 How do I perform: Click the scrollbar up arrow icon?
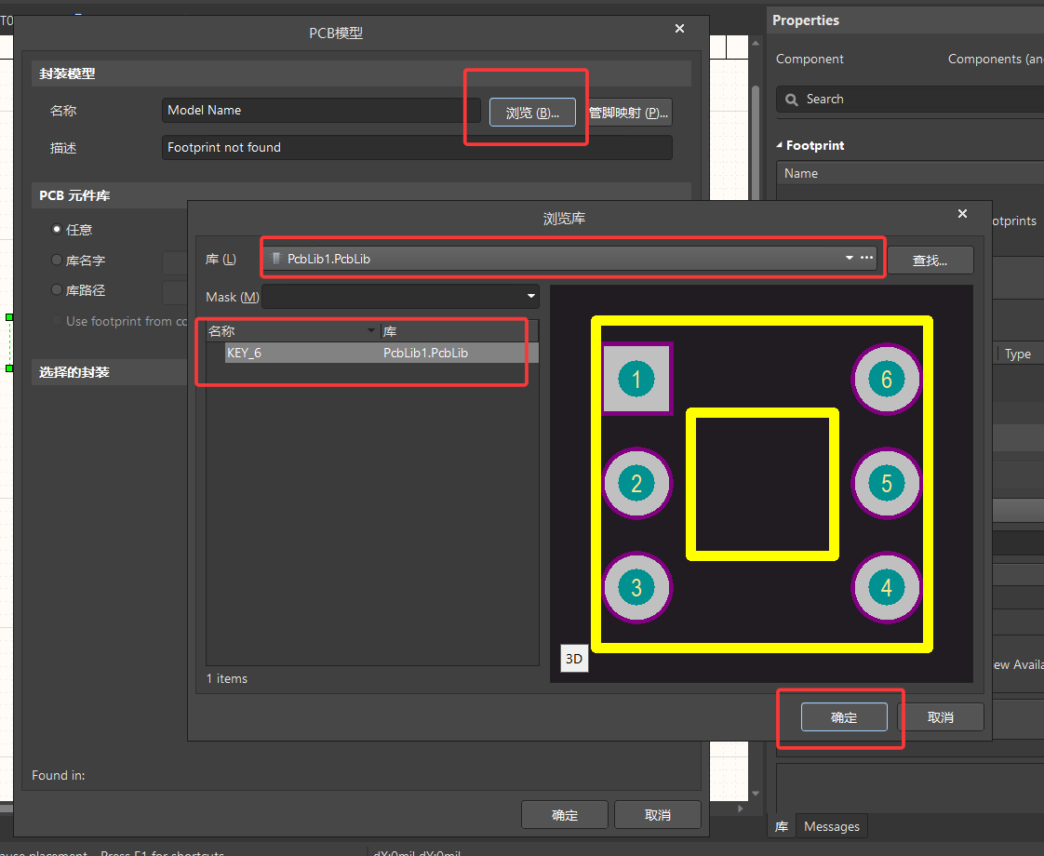[756, 42]
